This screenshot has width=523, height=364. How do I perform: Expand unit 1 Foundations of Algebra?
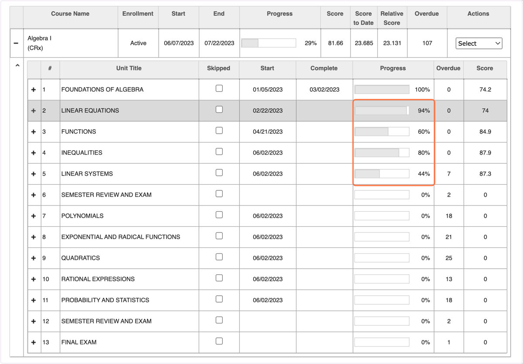point(34,90)
